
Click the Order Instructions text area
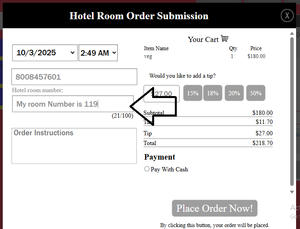[x=74, y=146]
